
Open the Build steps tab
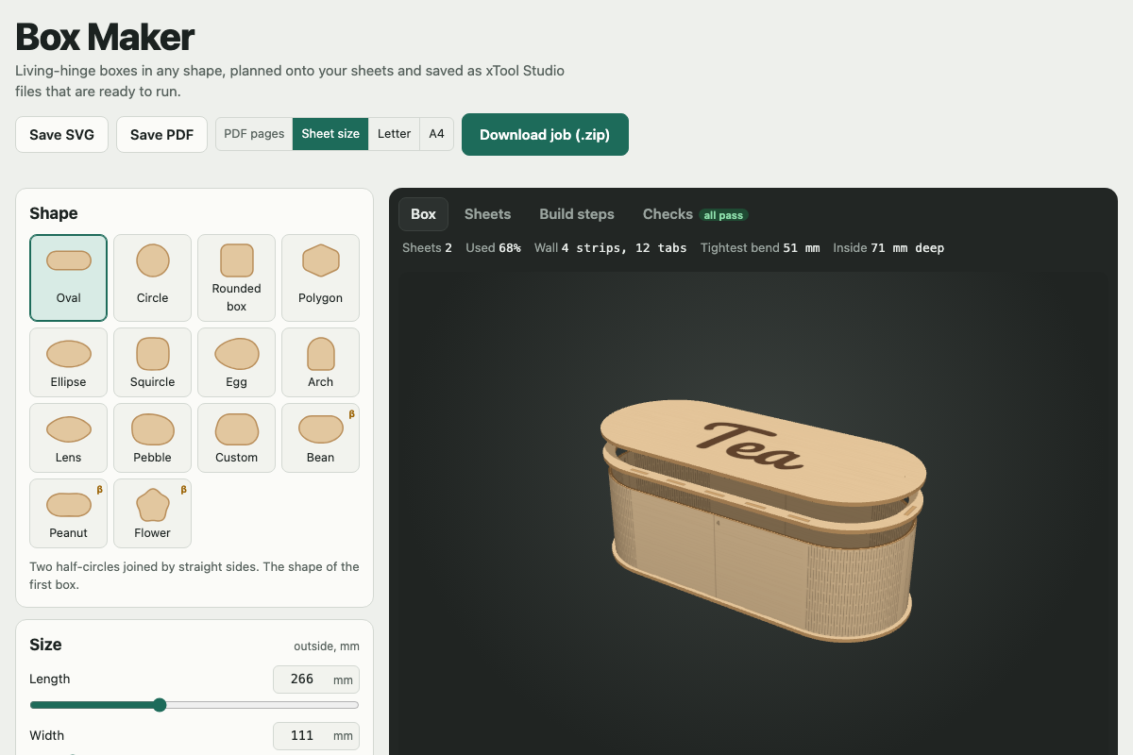click(x=577, y=214)
